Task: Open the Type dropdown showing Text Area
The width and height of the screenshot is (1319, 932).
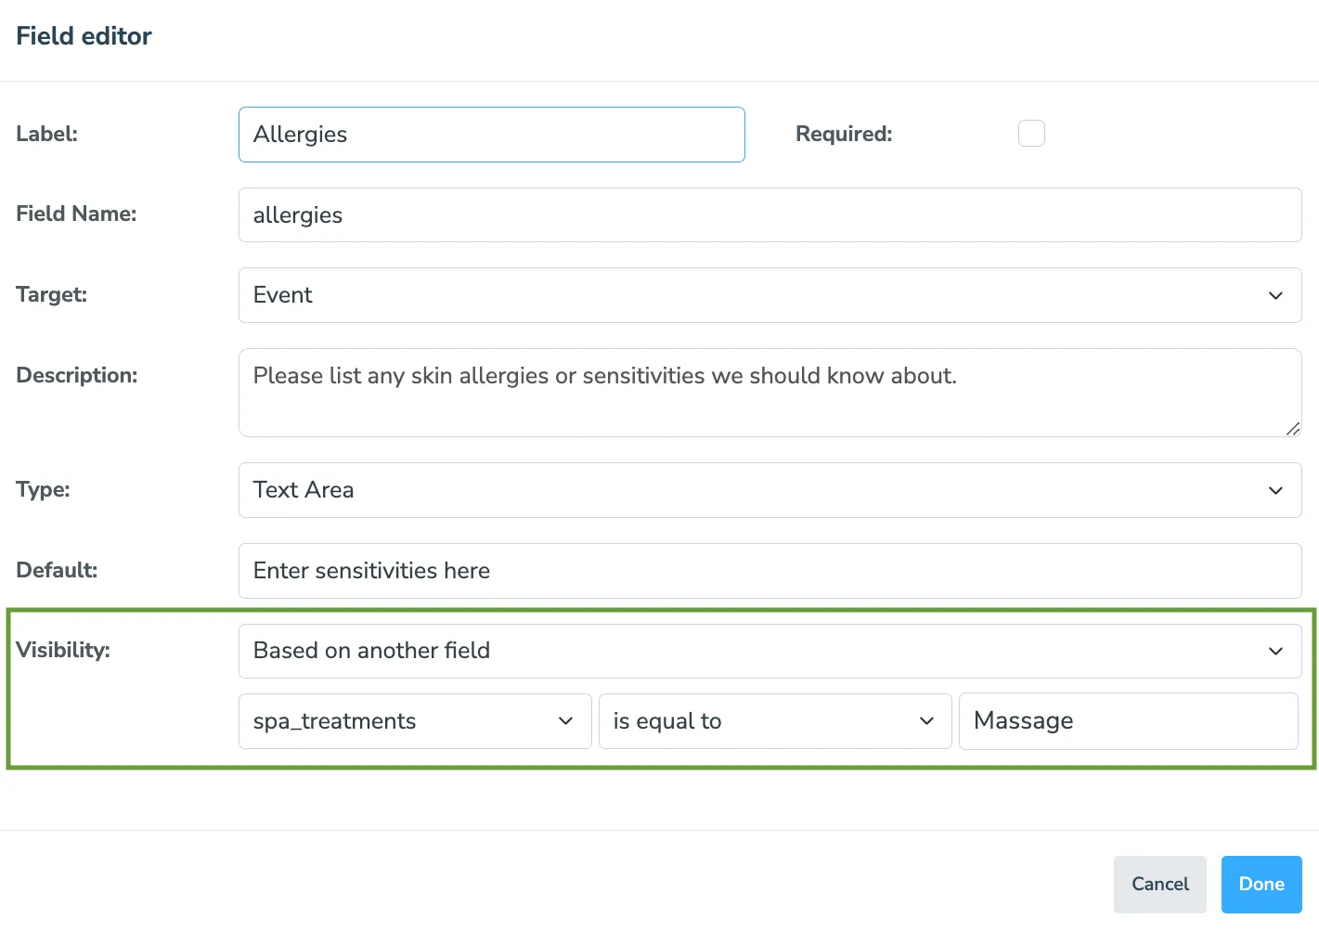Action: [769, 490]
